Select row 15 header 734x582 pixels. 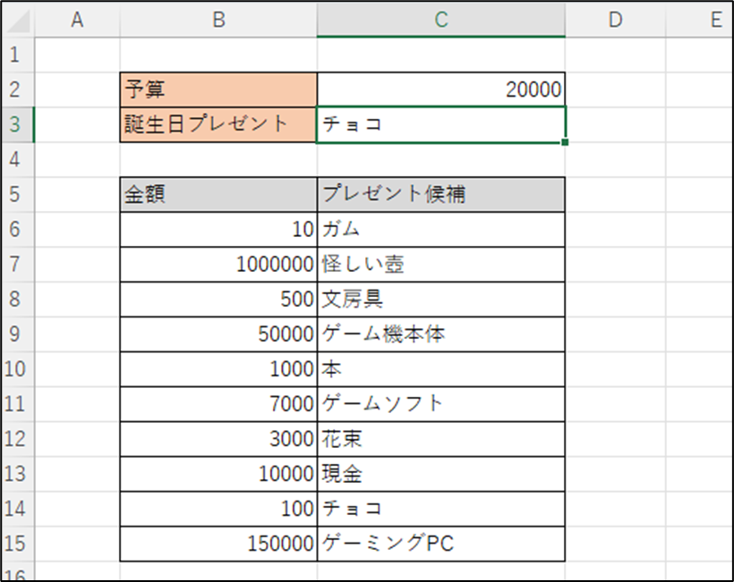pos(17,544)
